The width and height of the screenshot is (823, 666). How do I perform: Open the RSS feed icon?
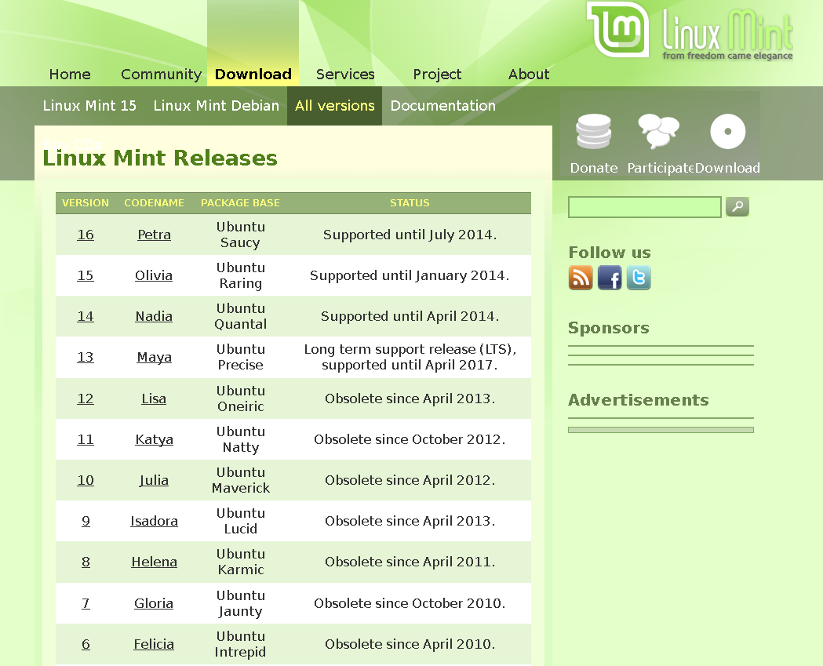[x=581, y=278]
